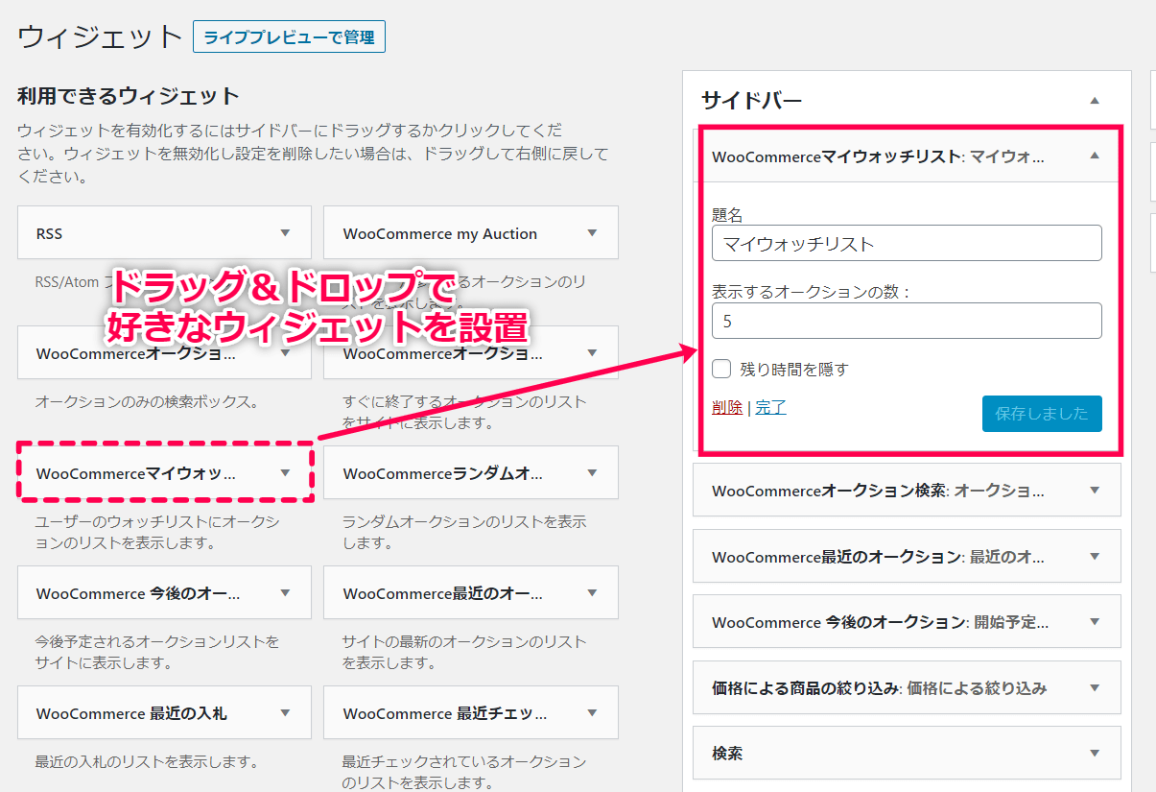Click the 利用できるウィジェット heading

129,96
